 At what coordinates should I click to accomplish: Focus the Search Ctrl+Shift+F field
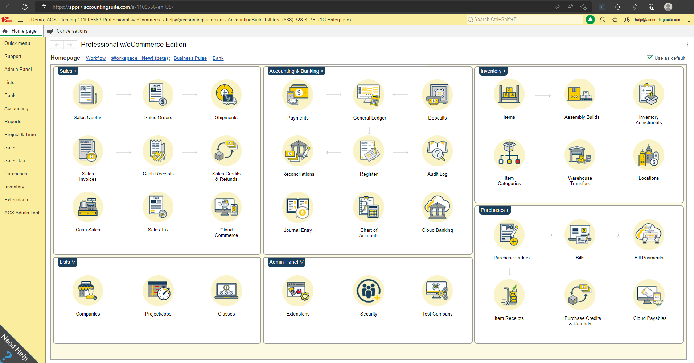(x=525, y=20)
